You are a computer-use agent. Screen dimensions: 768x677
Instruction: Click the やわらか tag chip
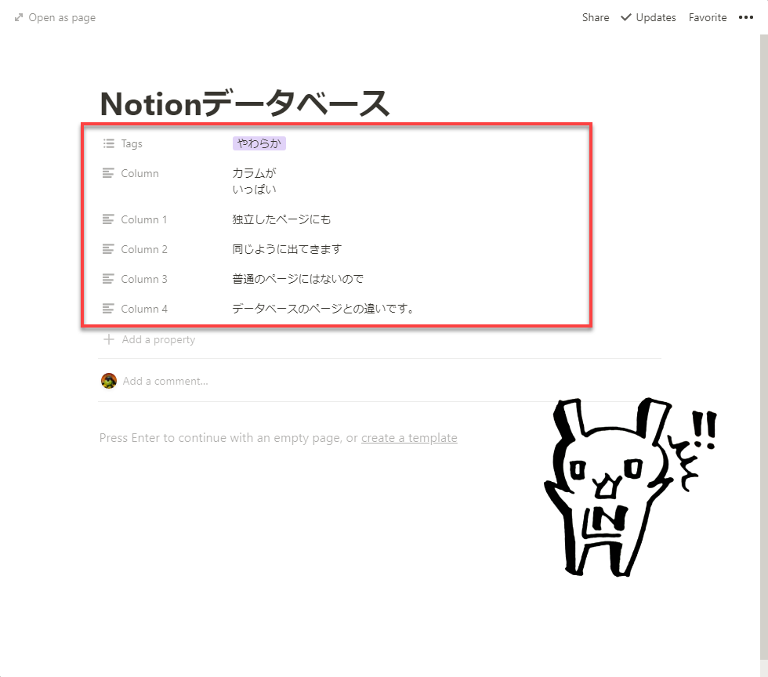pyautogui.click(x=259, y=143)
